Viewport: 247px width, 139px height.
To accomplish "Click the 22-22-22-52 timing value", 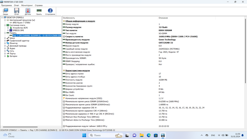I will pyautogui.click(x=164, y=126).
